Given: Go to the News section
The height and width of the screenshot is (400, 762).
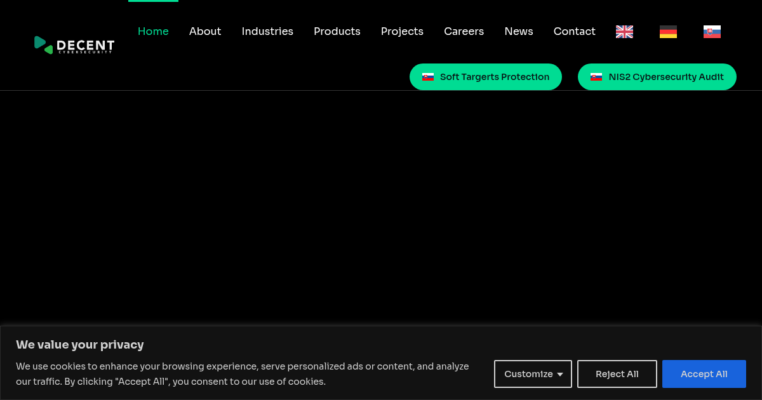Looking at the screenshot, I should 519,31.
